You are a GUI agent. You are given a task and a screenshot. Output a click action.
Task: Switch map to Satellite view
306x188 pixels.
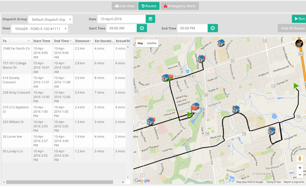[151, 43]
